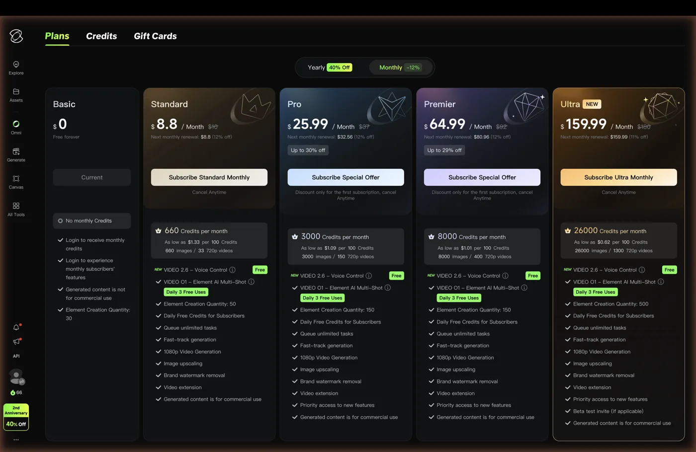Click the credit balance showing 66
This screenshot has height=452, width=696.
click(x=16, y=392)
